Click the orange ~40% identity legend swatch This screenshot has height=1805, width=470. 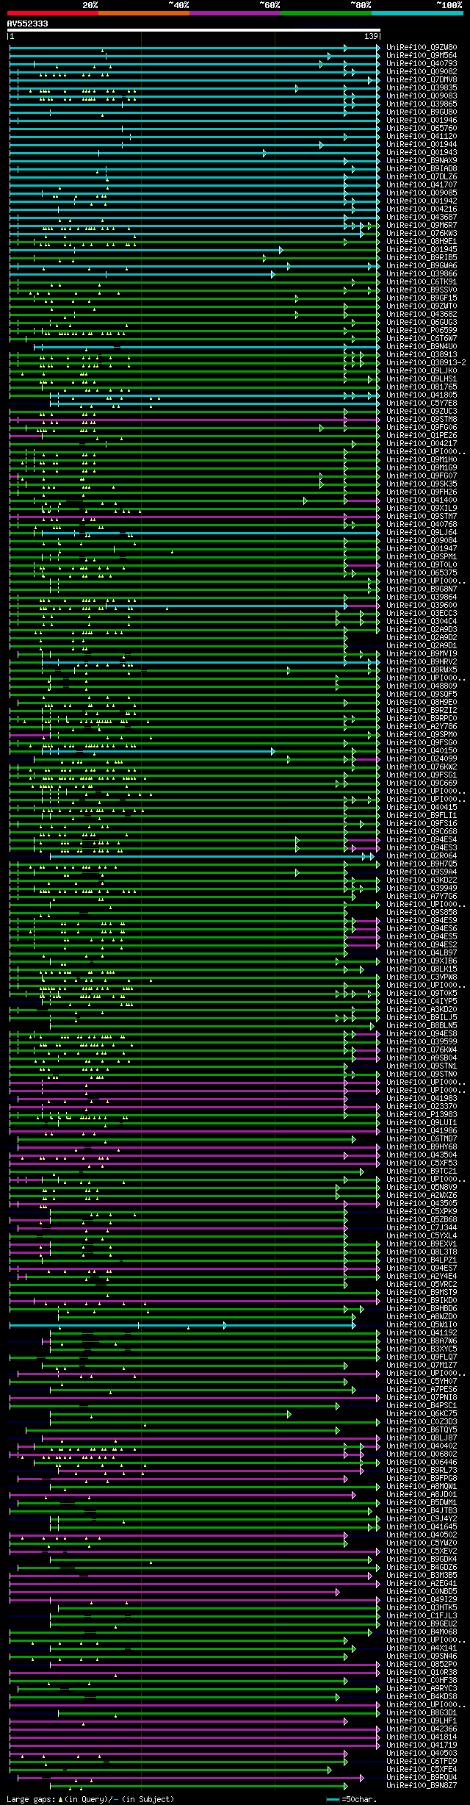click(143, 12)
